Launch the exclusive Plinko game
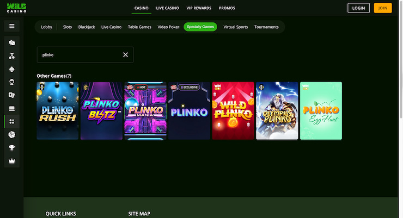The height and width of the screenshot is (218, 403). point(189,111)
